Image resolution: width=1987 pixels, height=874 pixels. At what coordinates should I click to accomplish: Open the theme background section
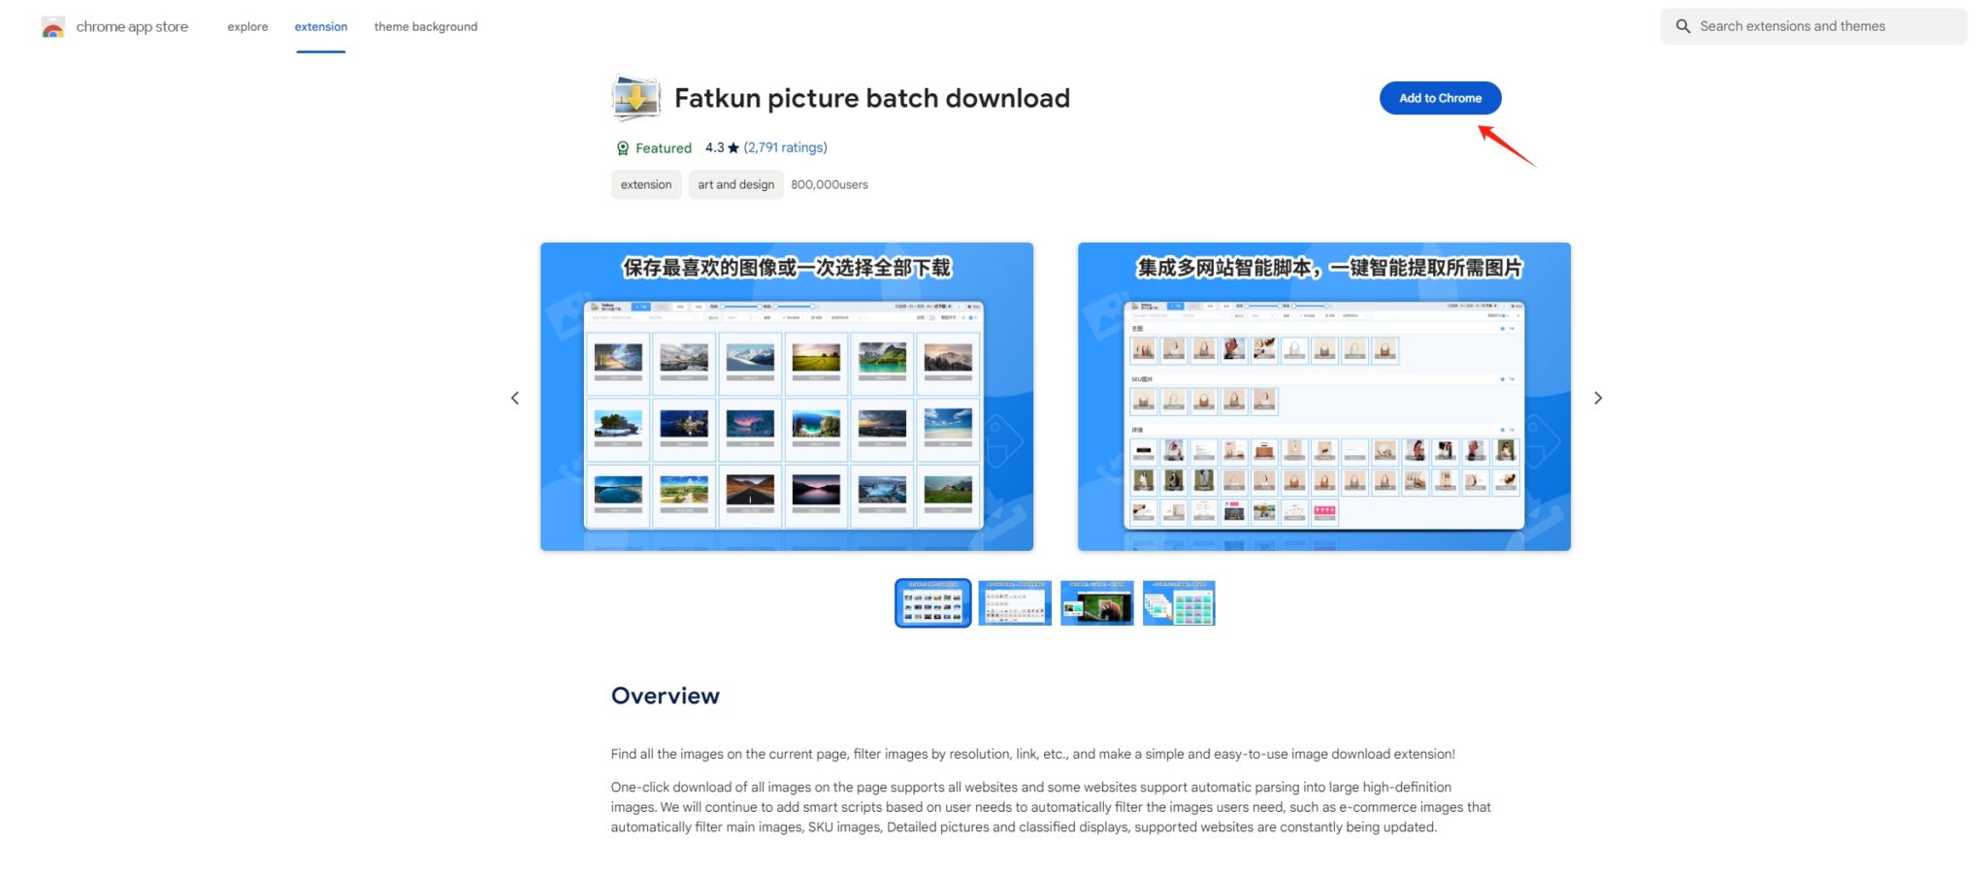coord(425,26)
